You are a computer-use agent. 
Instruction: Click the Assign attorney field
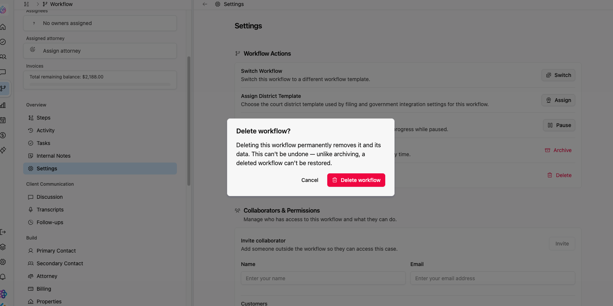(100, 51)
